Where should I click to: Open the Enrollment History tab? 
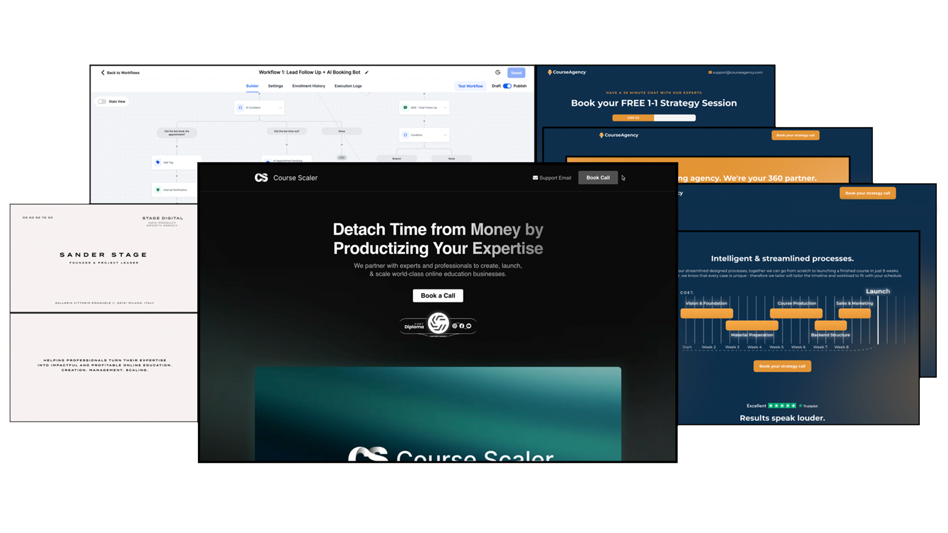tap(309, 86)
